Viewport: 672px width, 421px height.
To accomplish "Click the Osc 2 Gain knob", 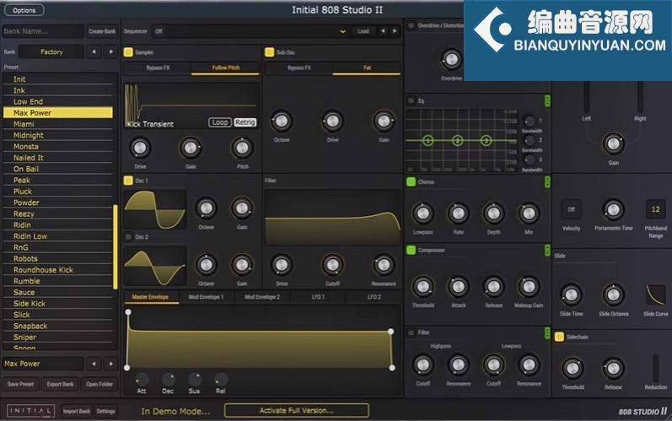I will point(242,265).
